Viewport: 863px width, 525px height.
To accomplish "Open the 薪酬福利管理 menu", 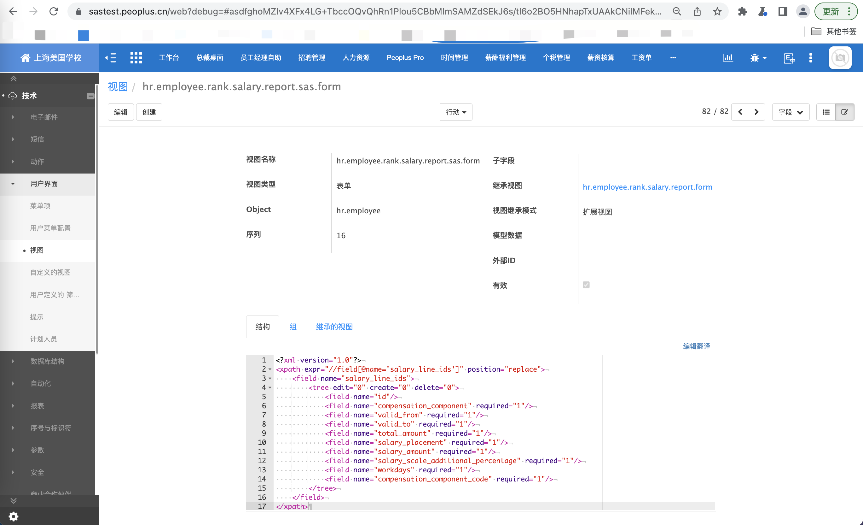I will pos(505,57).
